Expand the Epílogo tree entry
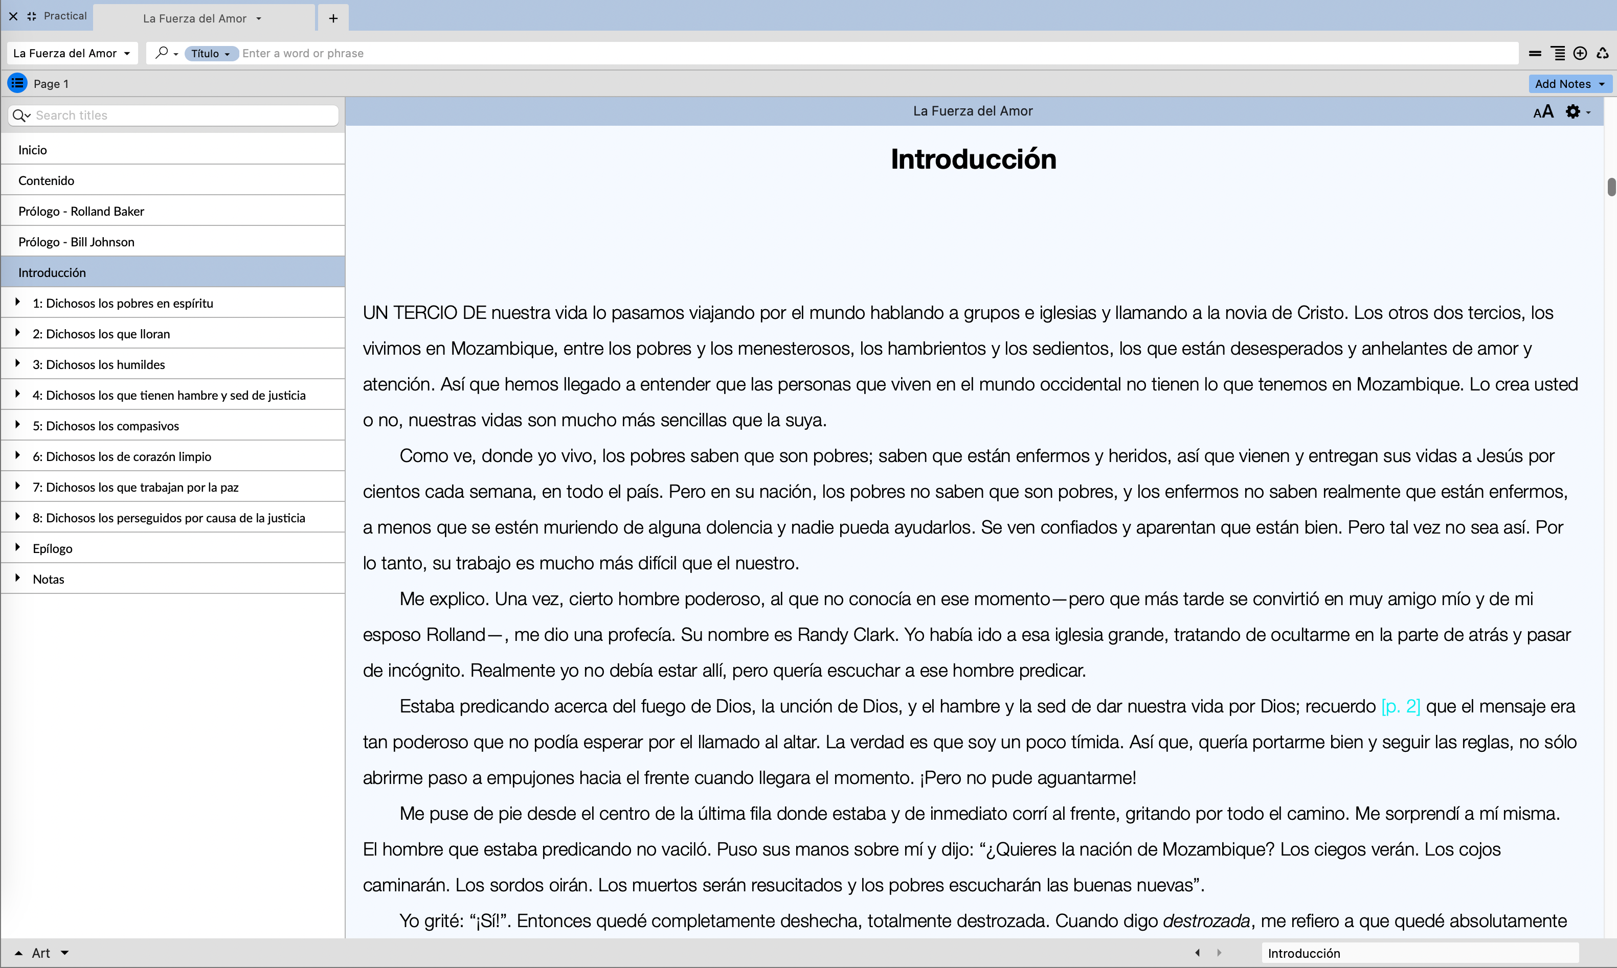Image resolution: width=1617 pixels, height=968 pixels. pos(17,547)
